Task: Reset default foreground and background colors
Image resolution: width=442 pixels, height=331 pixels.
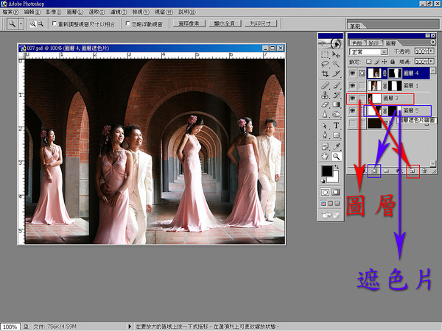Action: [323, 181]
